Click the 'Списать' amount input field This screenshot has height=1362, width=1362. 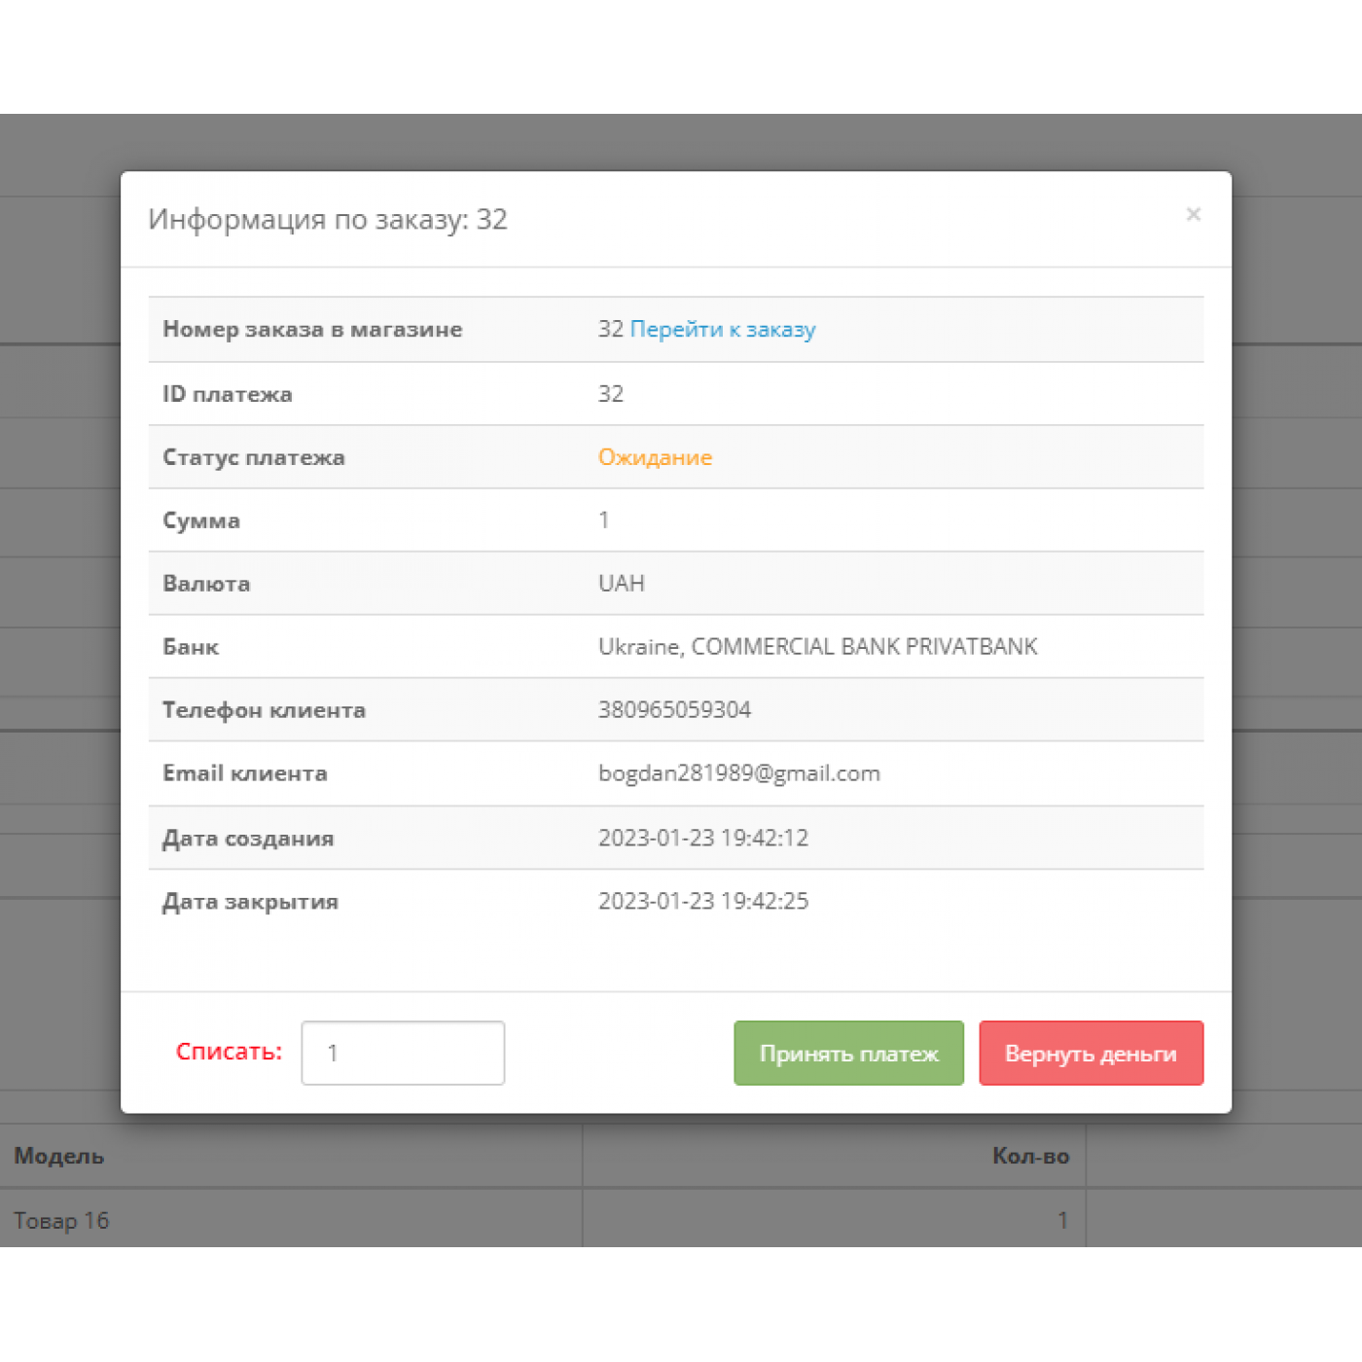[403, 1053]
